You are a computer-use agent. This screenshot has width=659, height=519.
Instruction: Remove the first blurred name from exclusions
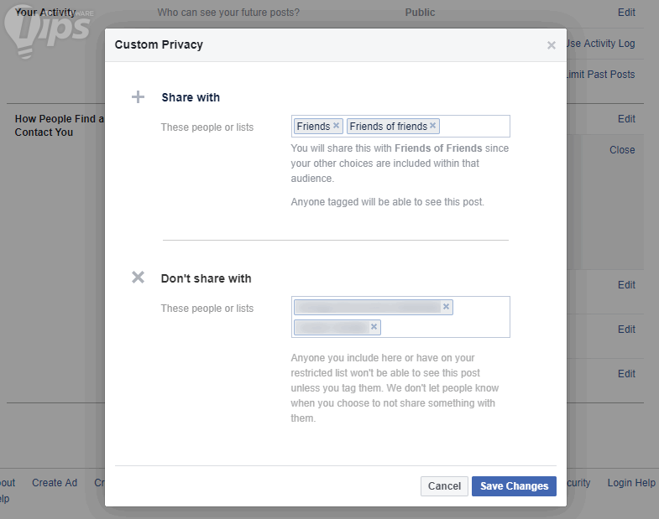tap(446, 307)
